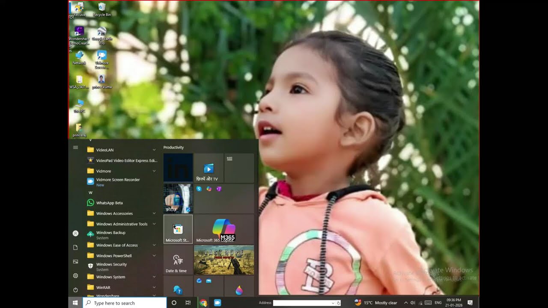The height and width of the screenshot is (308, 548).
Task: Launch WhatsApp Beta from app list
Action: pyautogui.click(x=122, y=203)
